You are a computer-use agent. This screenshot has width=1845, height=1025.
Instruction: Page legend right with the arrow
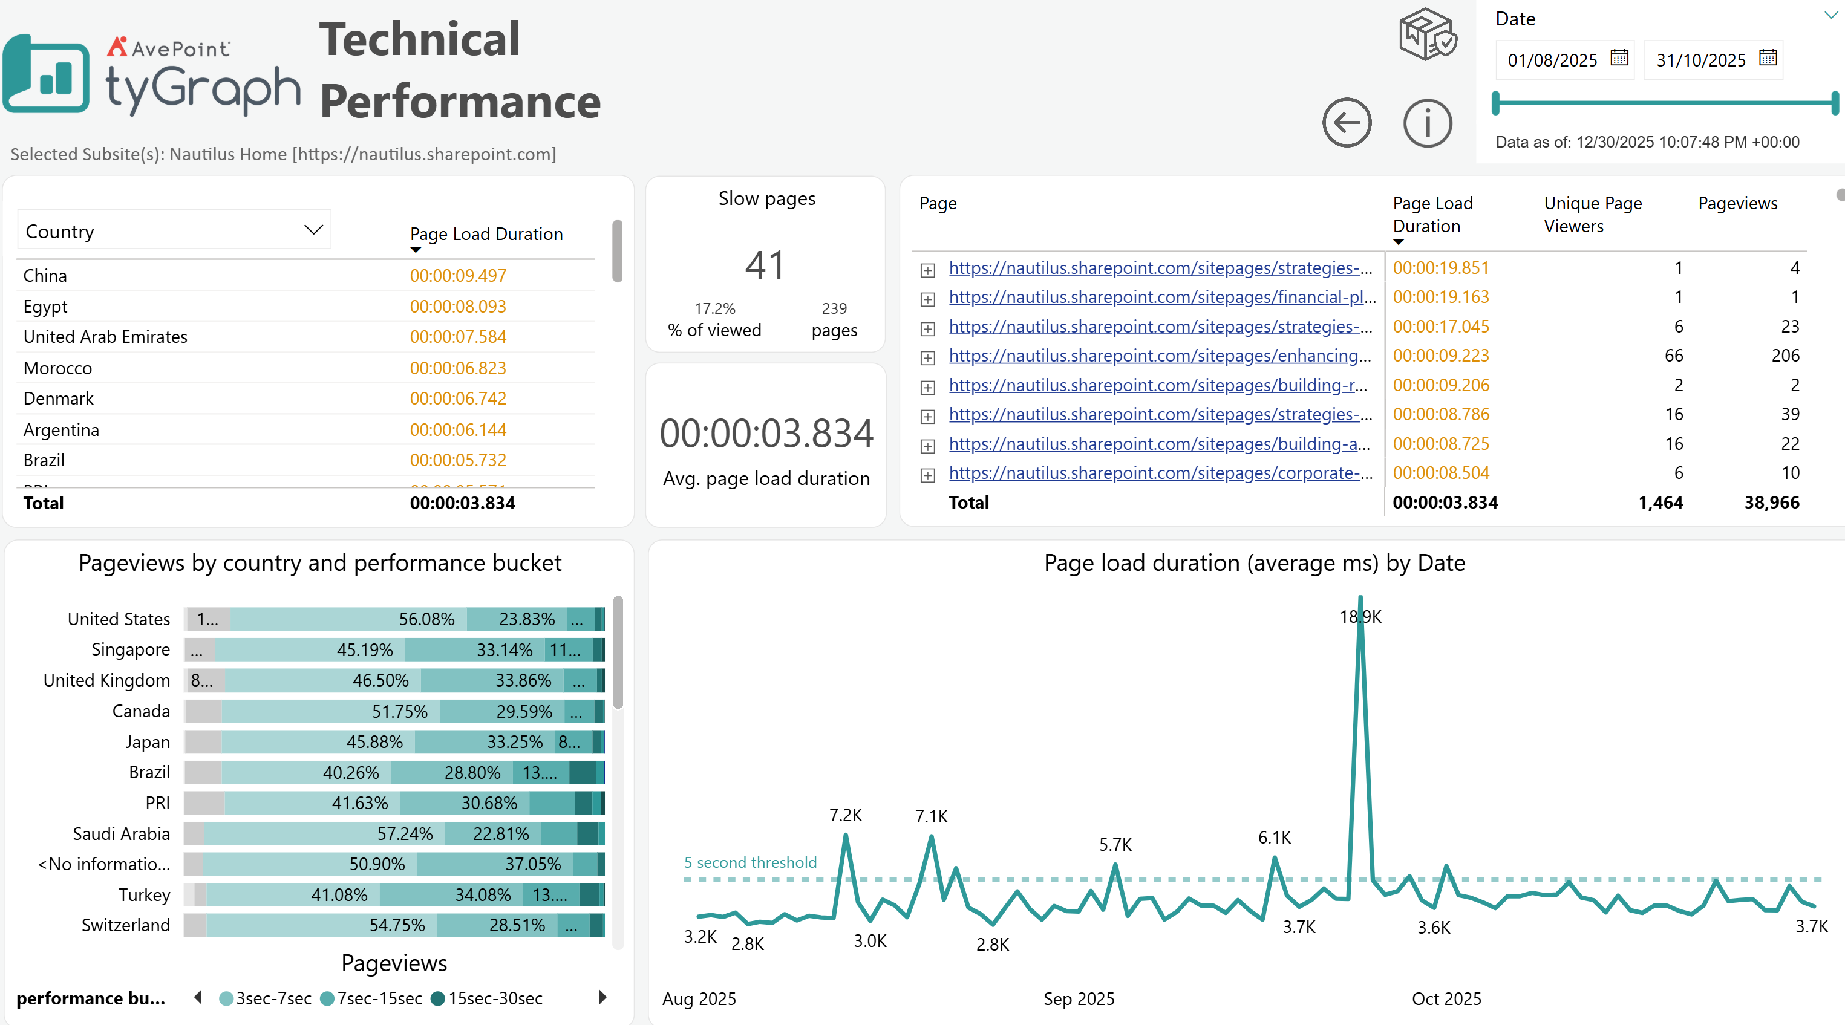coord(602,997)
